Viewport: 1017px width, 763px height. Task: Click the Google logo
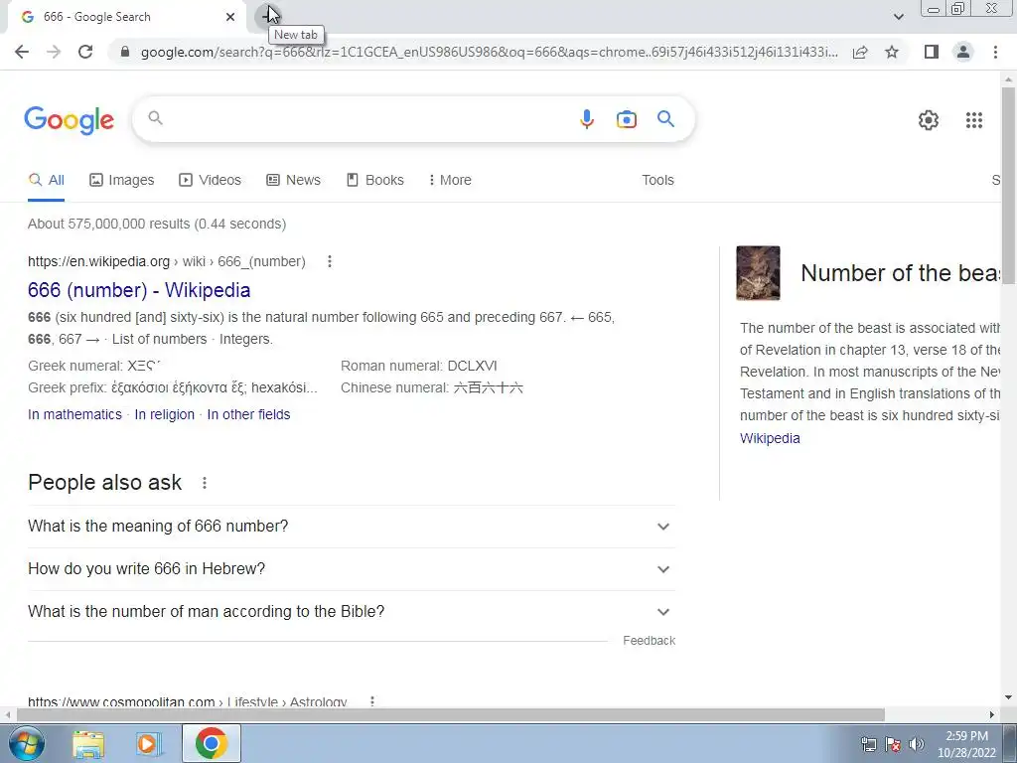[x=70, y=120]
